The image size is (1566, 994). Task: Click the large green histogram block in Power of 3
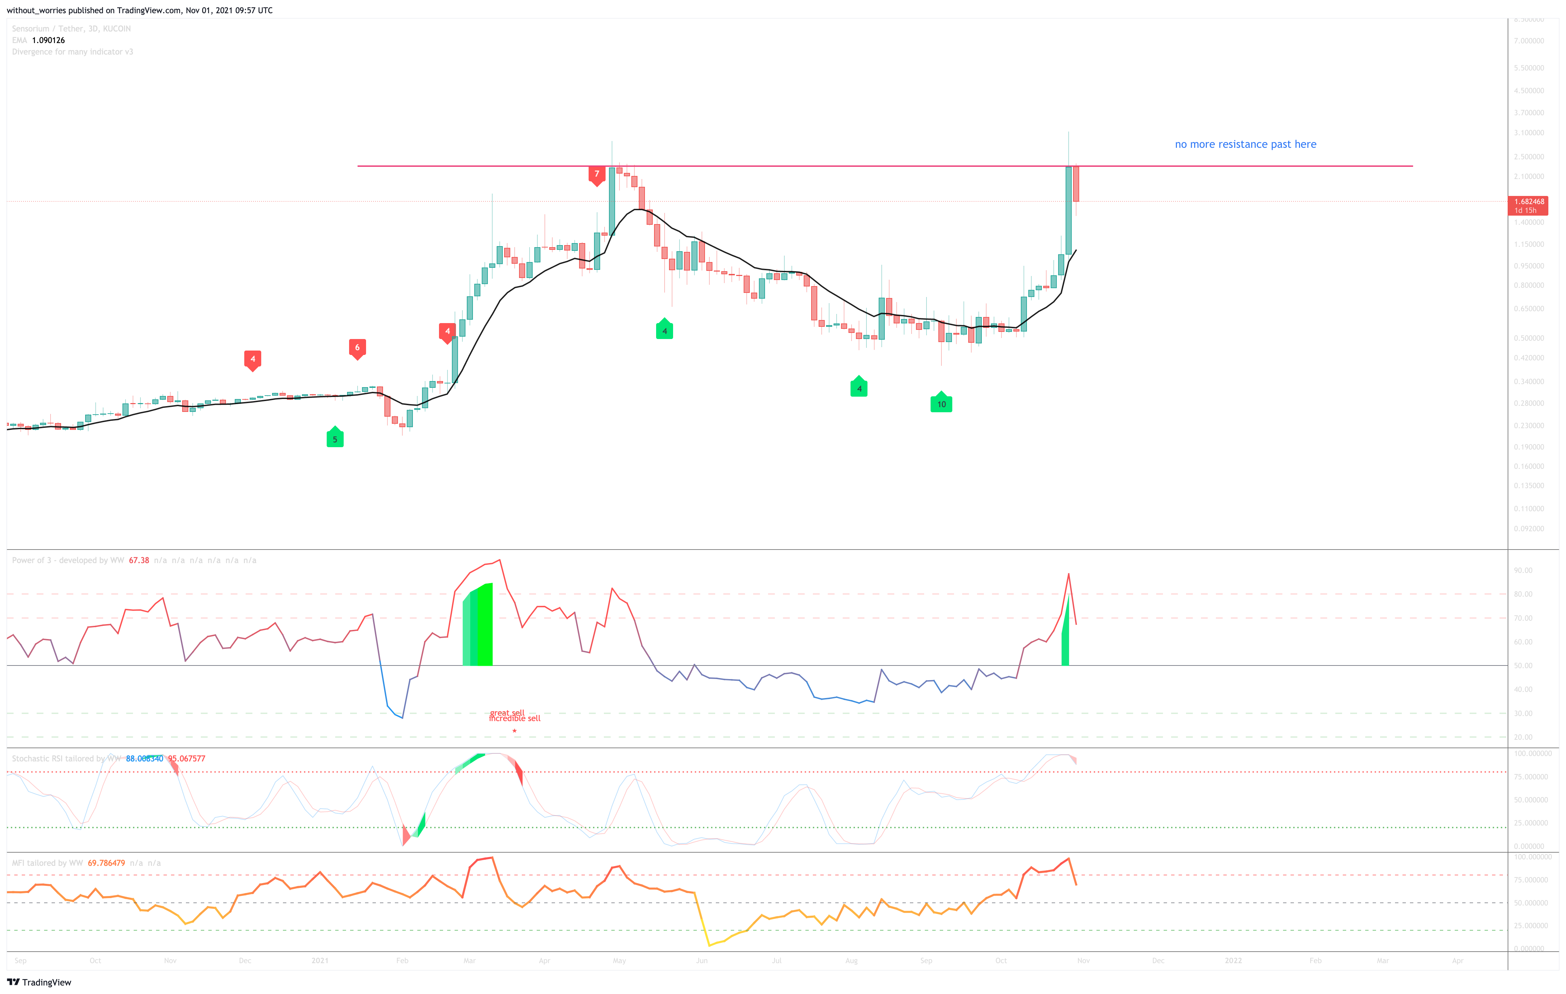pos(477,625)
